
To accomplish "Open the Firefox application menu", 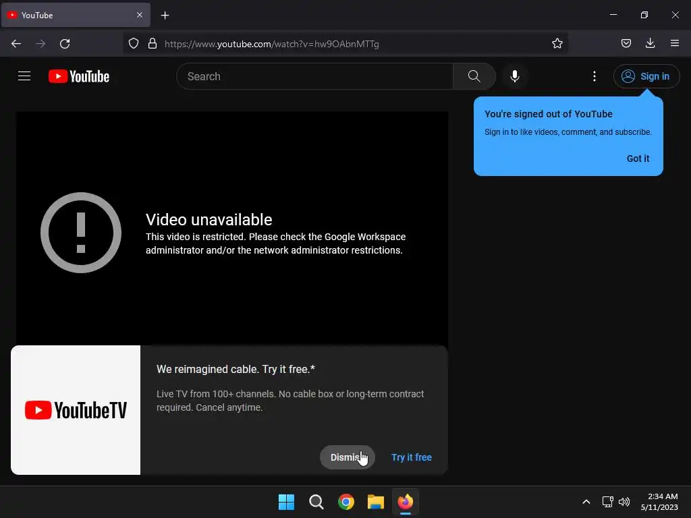I will pyautogui.click(x=675, y=43).
